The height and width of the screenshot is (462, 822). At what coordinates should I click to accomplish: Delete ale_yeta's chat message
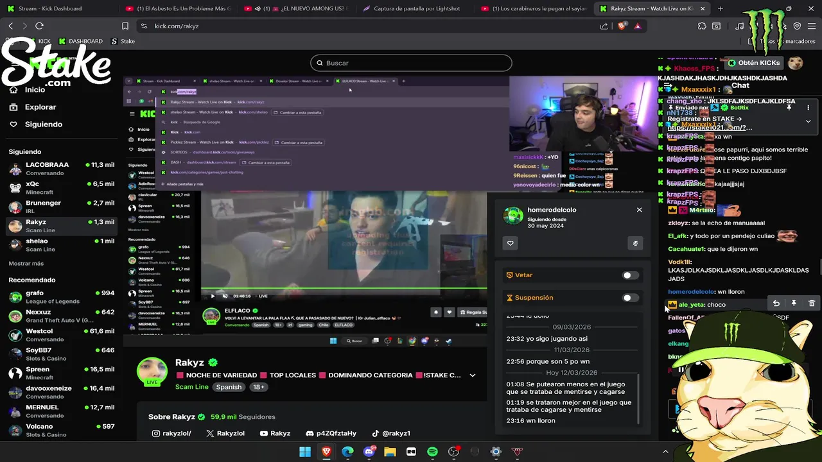(812, 304)
